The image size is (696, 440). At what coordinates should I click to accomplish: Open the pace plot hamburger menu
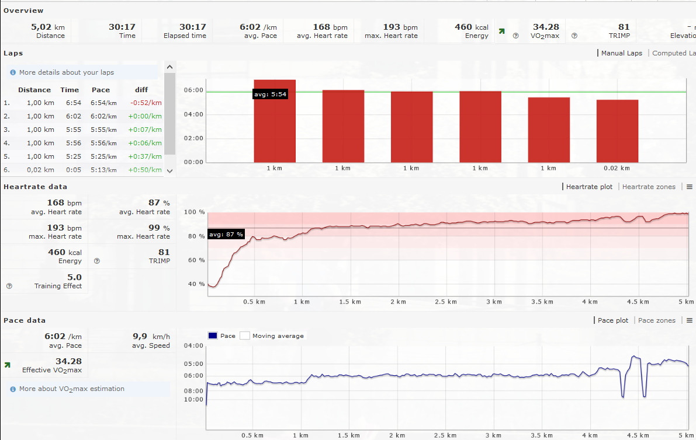coord(690,320)
